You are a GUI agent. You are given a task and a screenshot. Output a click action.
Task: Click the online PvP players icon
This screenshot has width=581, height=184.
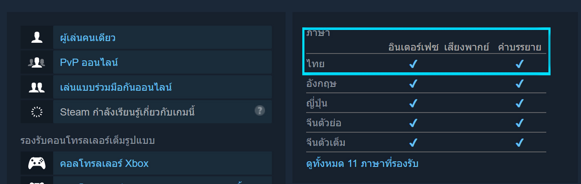click(37, 62)
